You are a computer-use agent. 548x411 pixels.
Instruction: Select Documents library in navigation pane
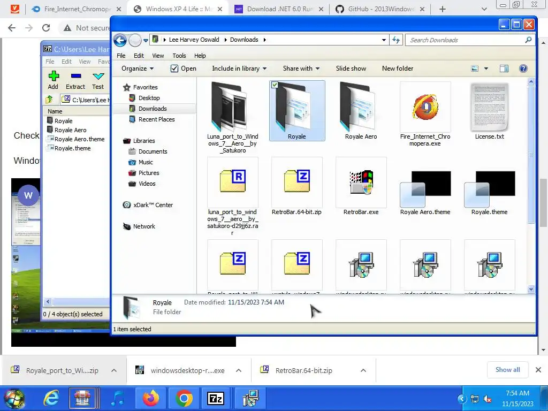(153, 151)
